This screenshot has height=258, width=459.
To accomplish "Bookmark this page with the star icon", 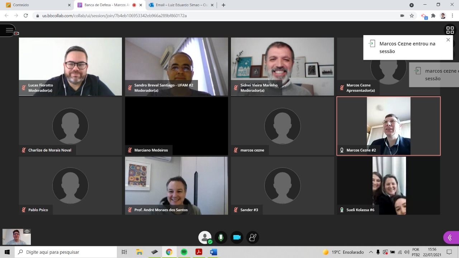I will click(412, 16).
